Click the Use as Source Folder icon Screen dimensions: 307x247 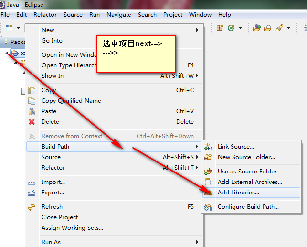coord(208,172)
